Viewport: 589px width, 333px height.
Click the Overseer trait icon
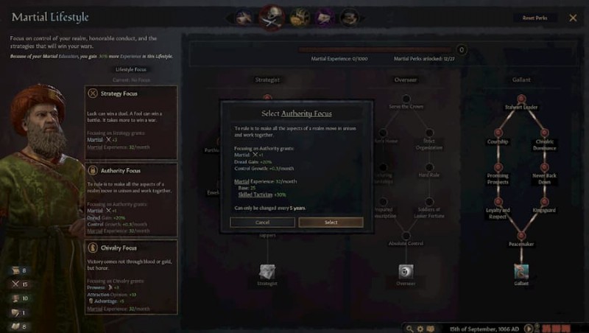(406, 271)
